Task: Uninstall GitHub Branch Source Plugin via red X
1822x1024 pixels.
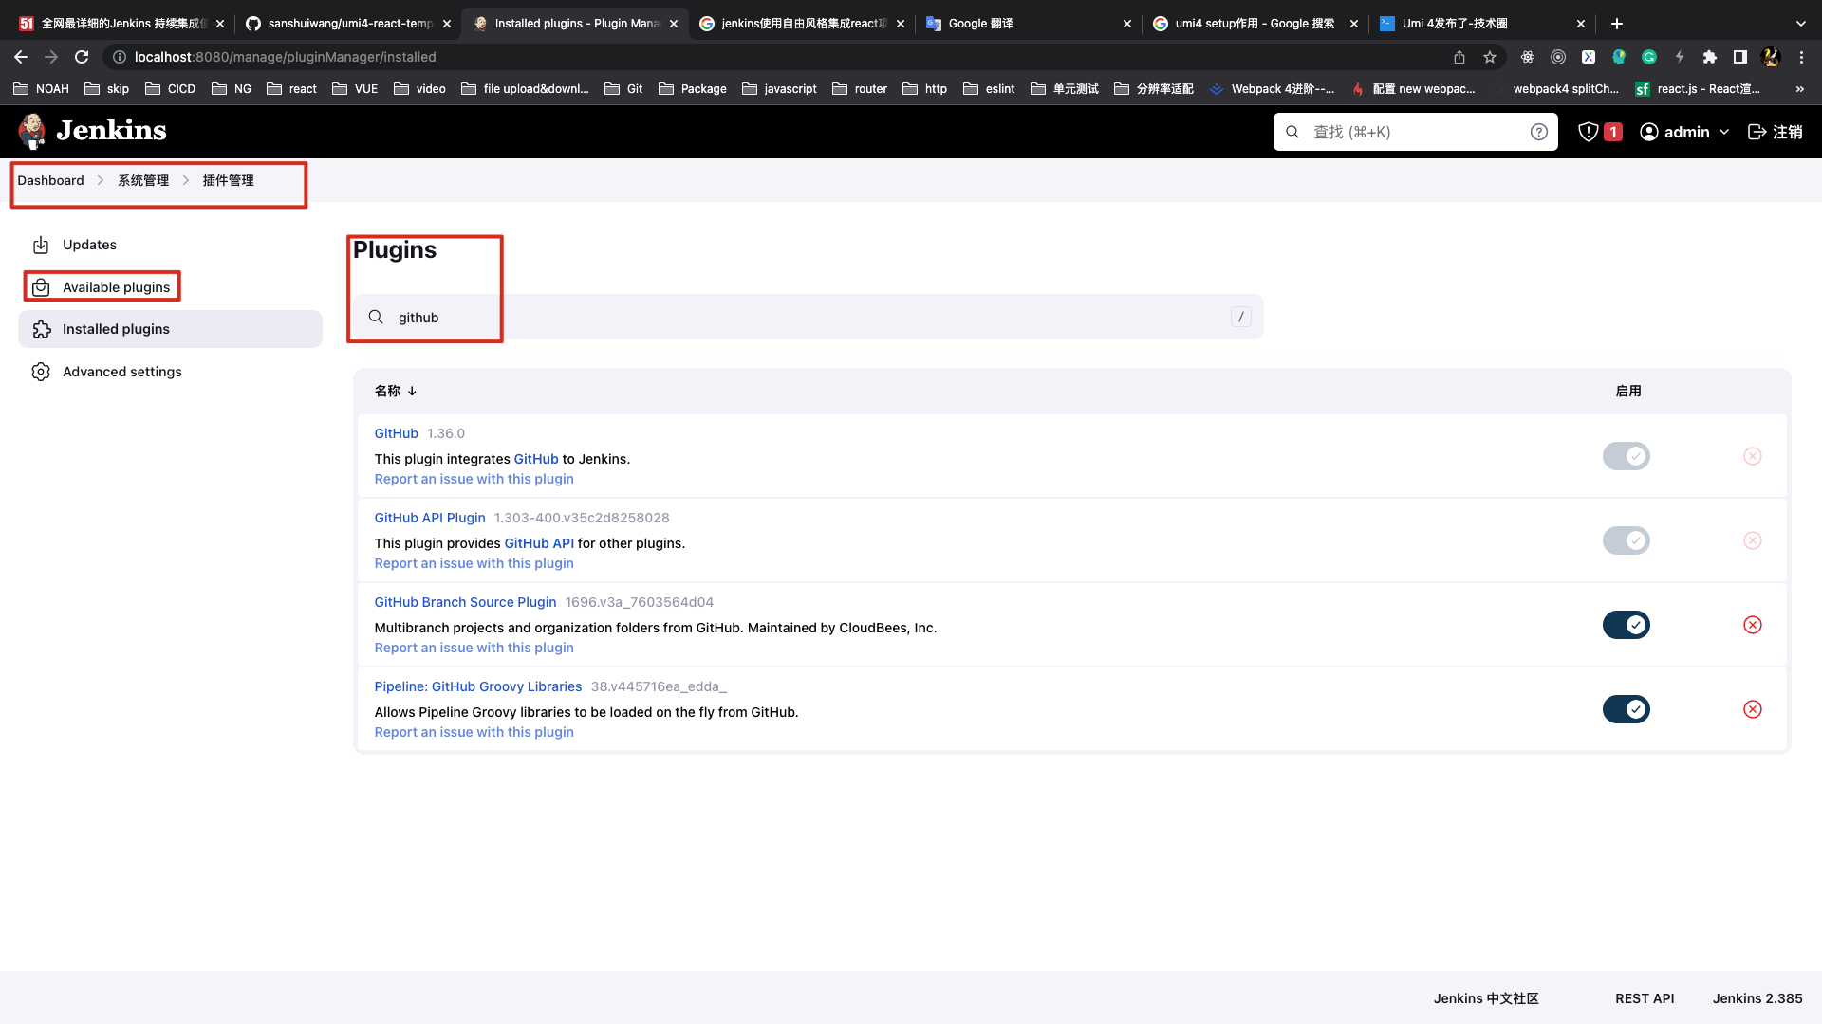Action: [1752, 625]
